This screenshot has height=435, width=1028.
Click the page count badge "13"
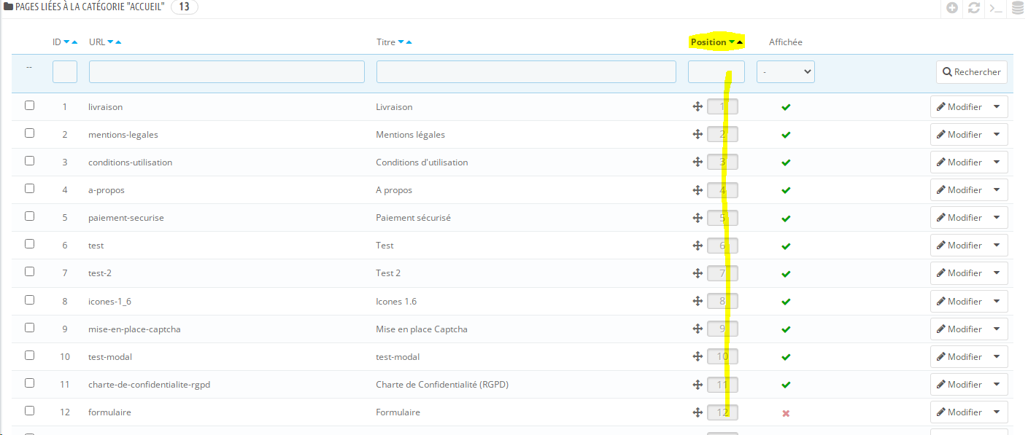184,7
